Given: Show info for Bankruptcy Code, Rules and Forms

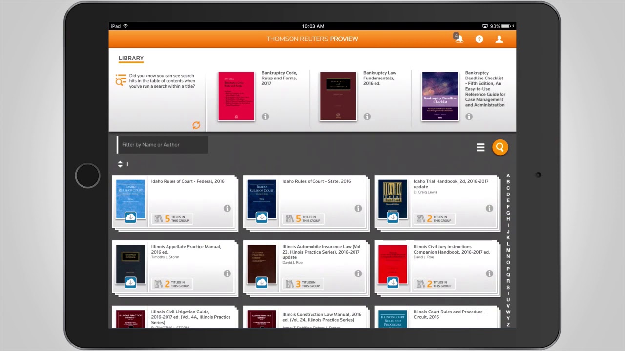Looking at the screenshot, I should [x=265, y=117].
